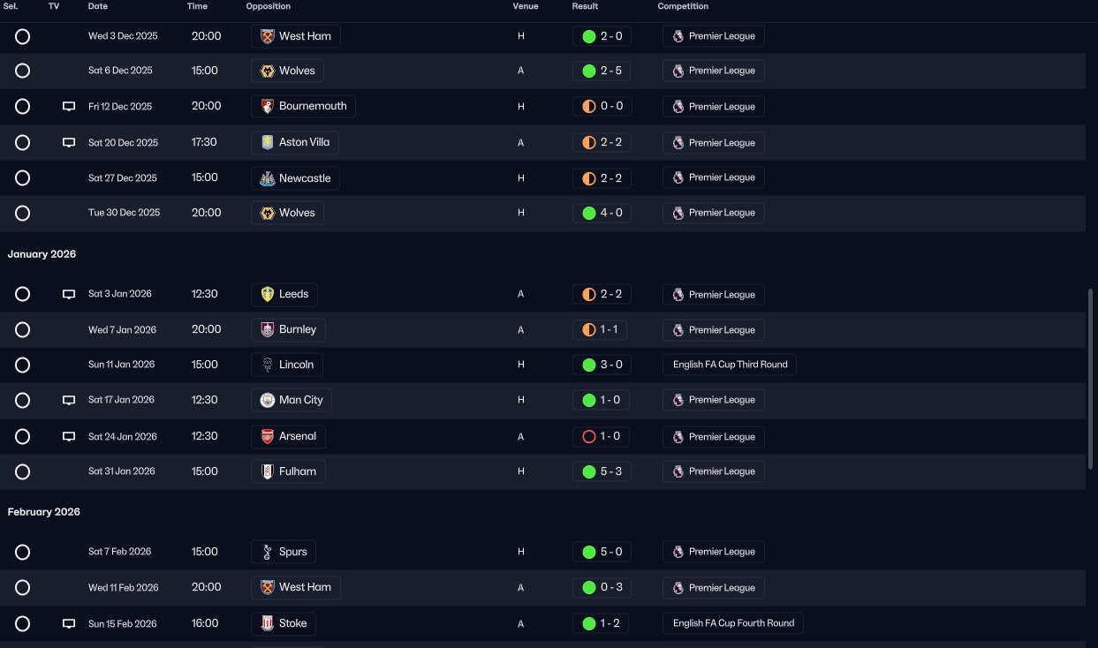Click the Spurs club crest icon
Viewport: 1098px width, 648px height.
pos(268,552)
